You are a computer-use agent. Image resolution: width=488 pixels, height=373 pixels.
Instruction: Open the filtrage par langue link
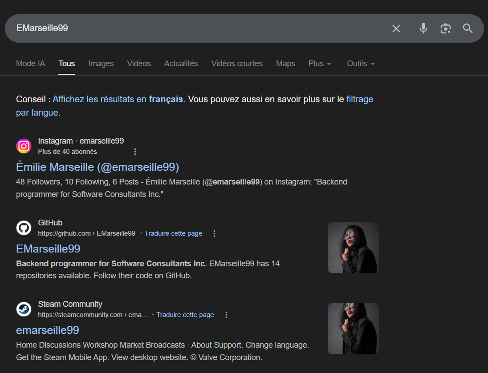[359, 99]
